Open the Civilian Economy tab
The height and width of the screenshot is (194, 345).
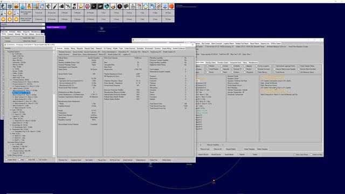click(x=130, y=48)
